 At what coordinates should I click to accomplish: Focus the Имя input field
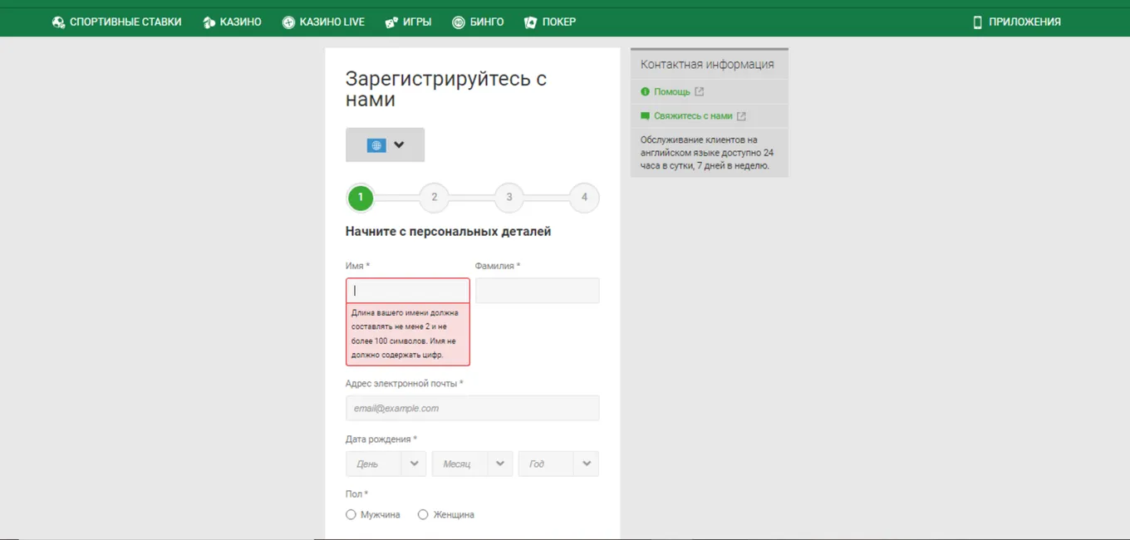408,291
